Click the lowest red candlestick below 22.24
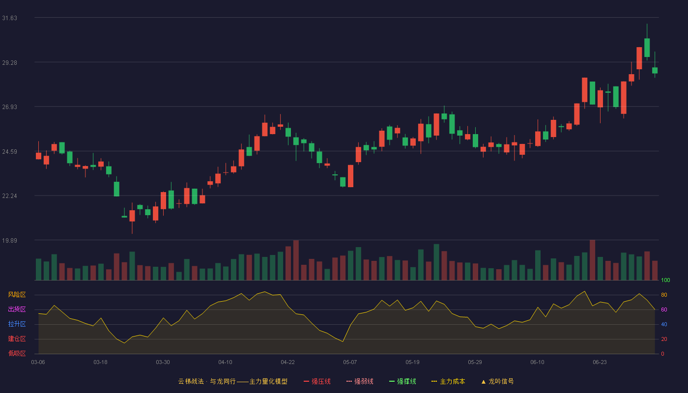The image size is (688, 393). 132,216
